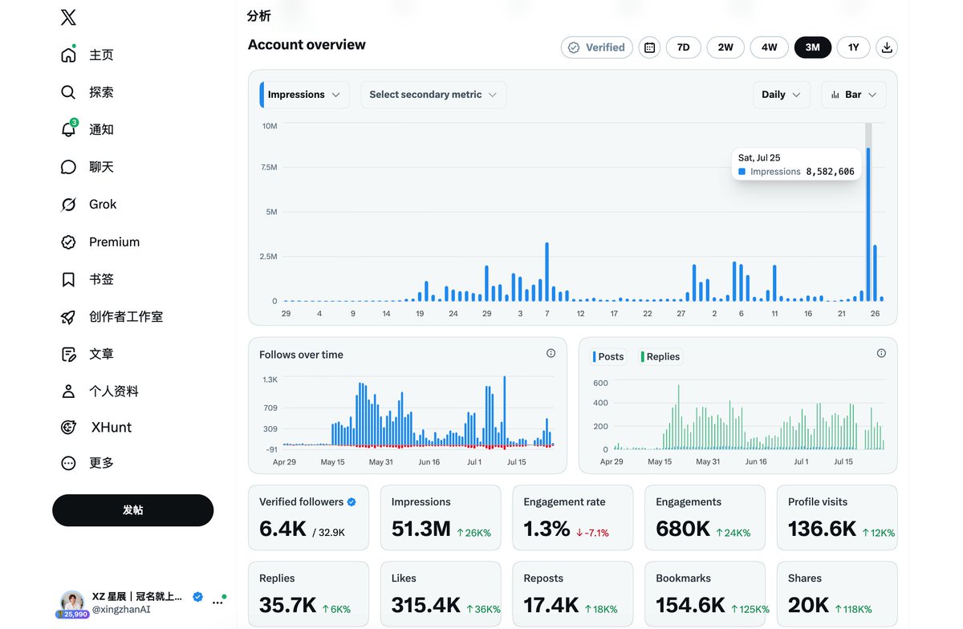
Task: Open the 探索 menu label
Action: point(101,92)
